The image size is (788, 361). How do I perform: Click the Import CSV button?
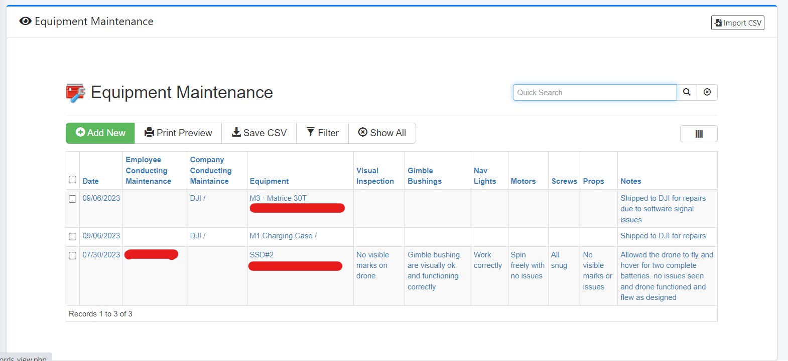tap(737, 23)
